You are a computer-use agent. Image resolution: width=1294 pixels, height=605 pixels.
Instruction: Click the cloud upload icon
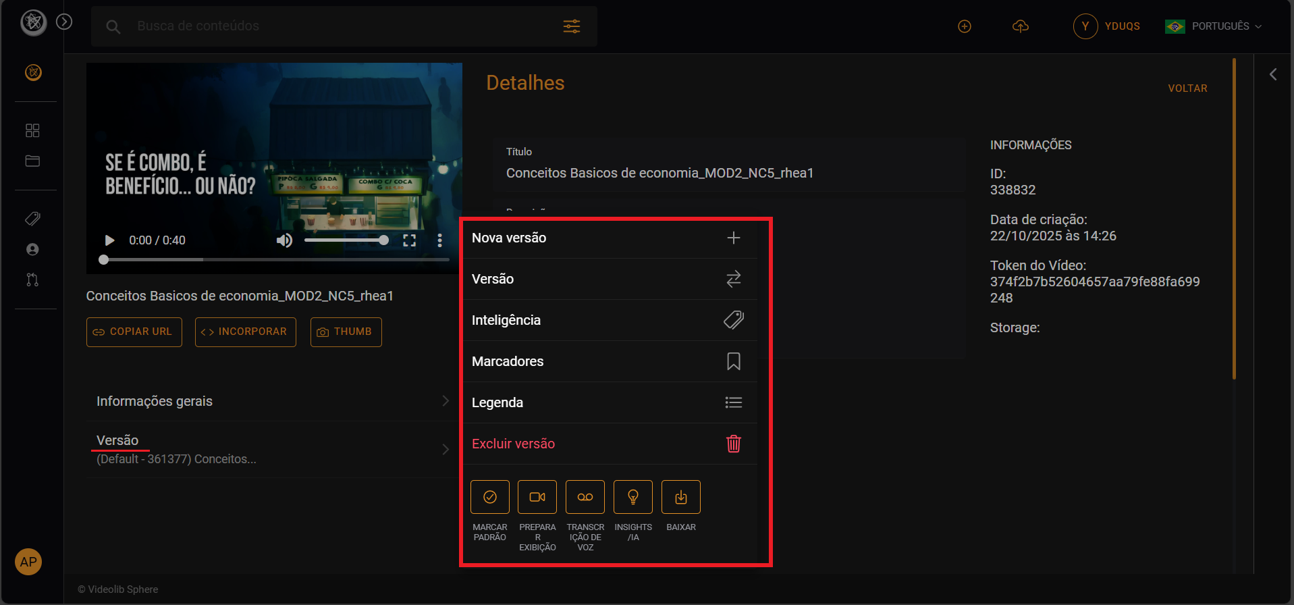[x=1021, y=26]
